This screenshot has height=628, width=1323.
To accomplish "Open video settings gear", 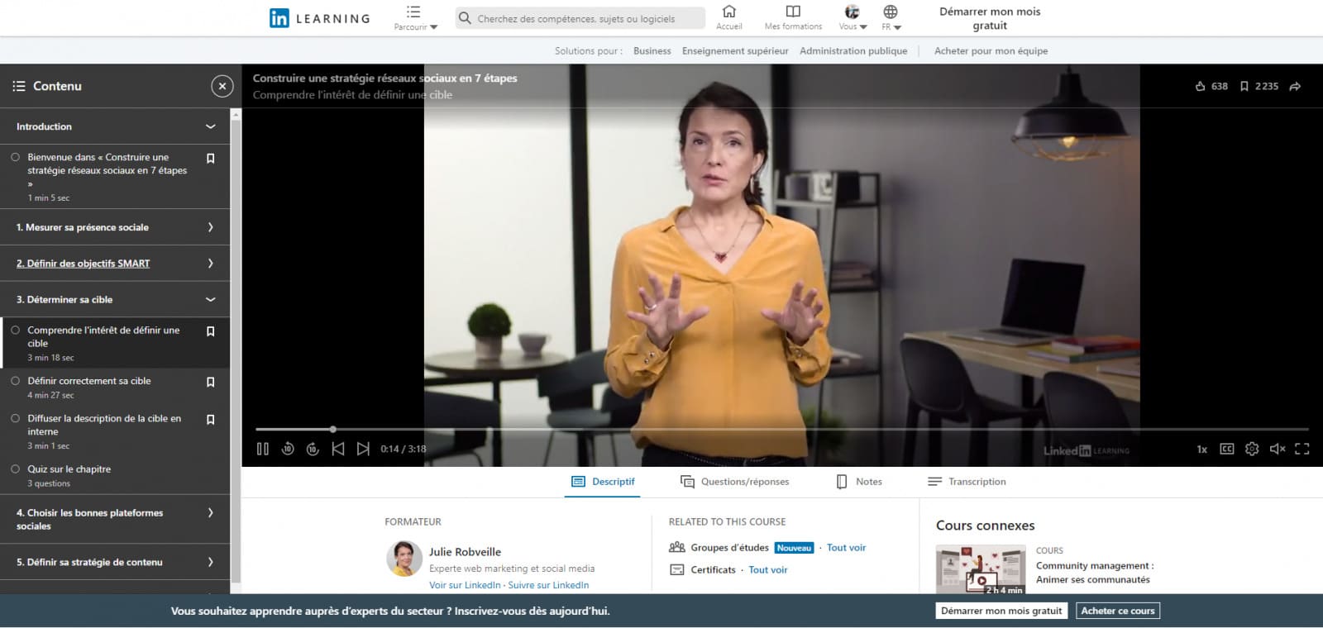I will pos(1252,449).
